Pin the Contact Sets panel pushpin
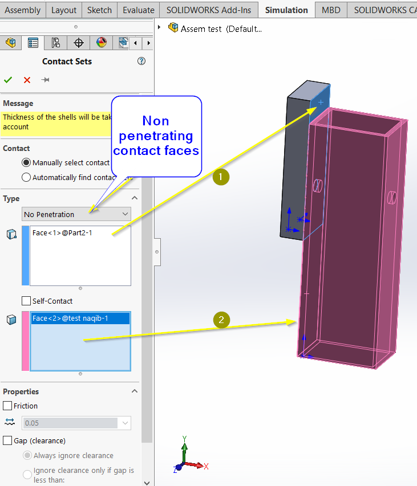Screen dimensions: 417x486 pos(45,80)
